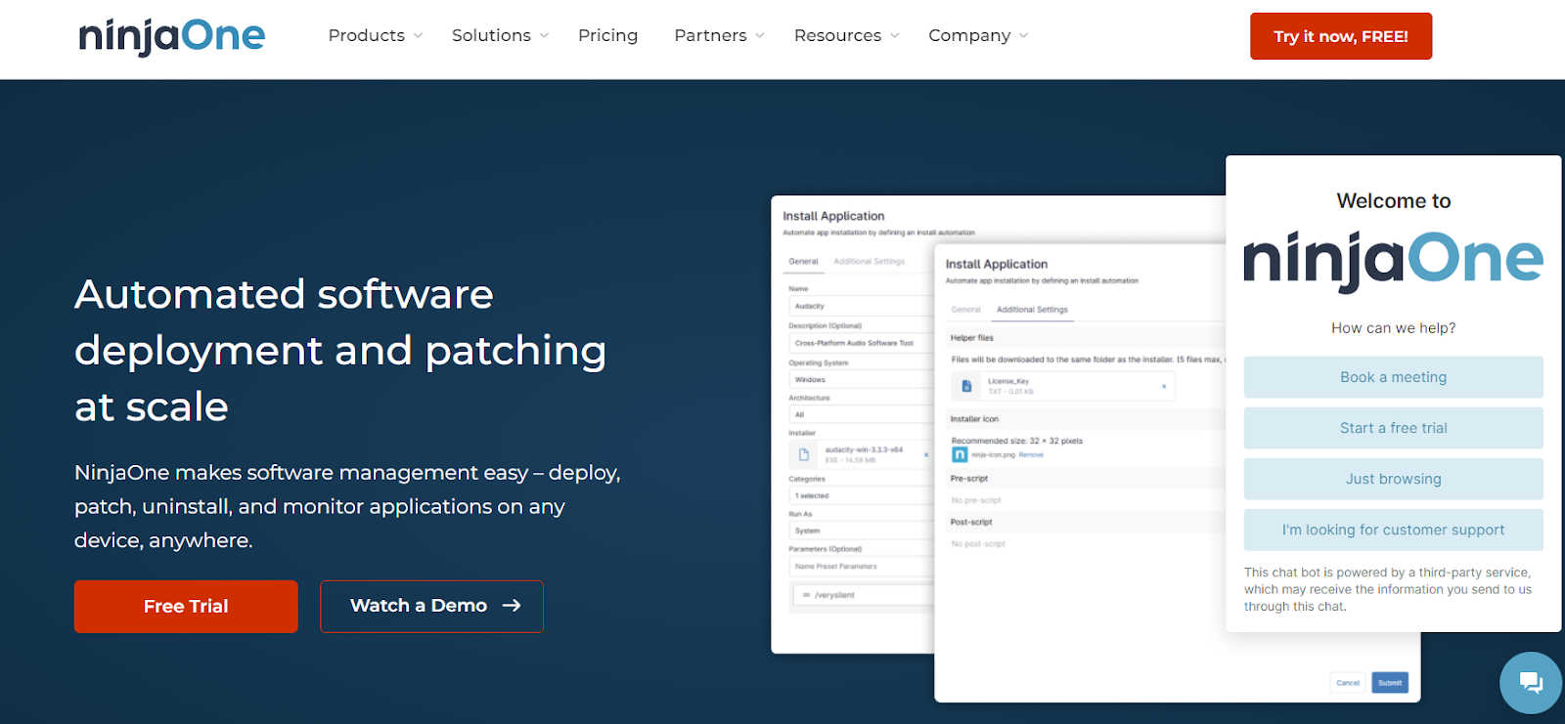Open the Resources menu
Screen dimensions: 1565x724
click(837, 36)
